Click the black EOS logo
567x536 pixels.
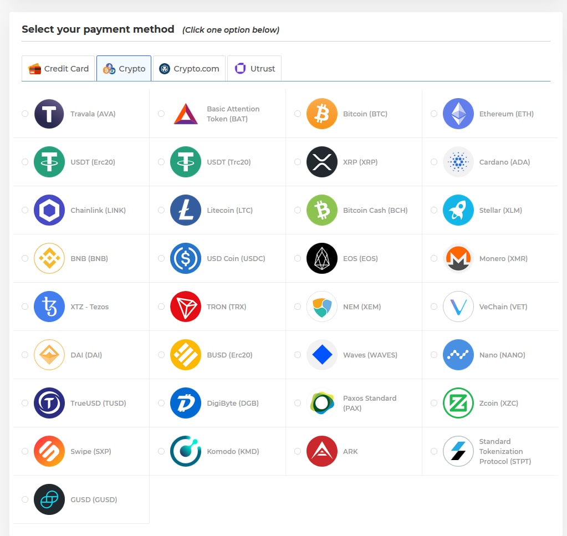(x=322, y=258)
